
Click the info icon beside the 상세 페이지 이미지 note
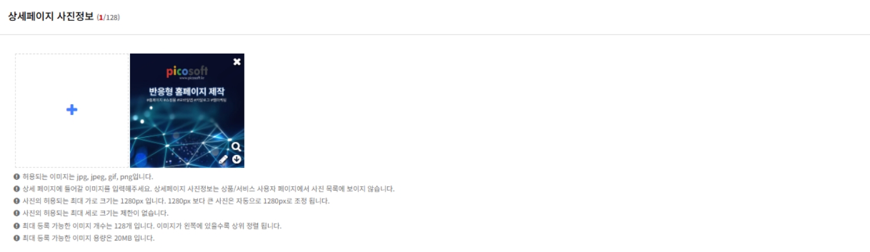[17, 189]
